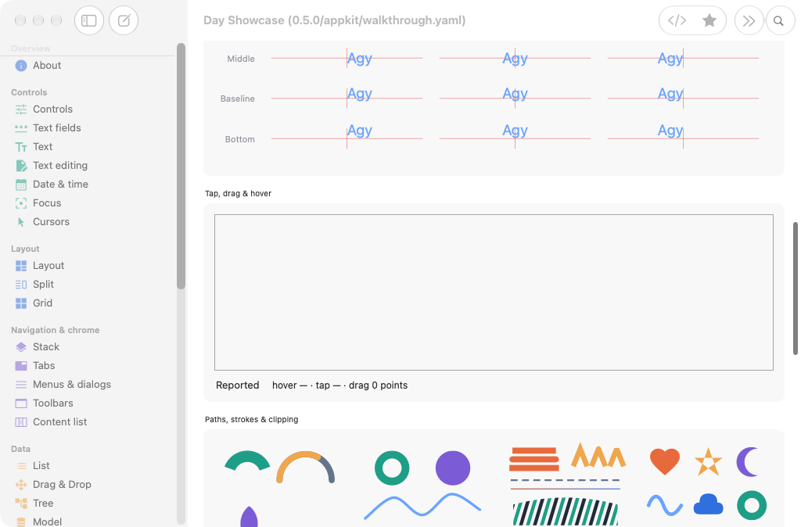Click the orange star shape

(708, 461)
